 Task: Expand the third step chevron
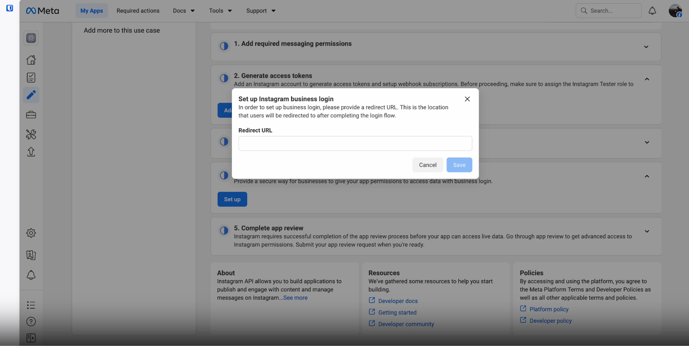pos(647,143)
